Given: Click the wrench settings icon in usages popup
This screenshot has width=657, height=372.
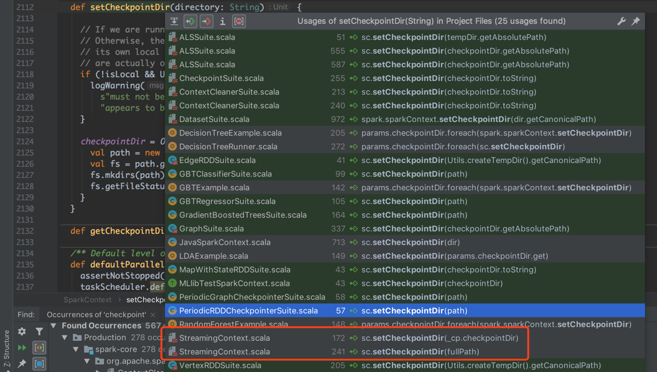Looking at the screenshot, I should 621,21.
